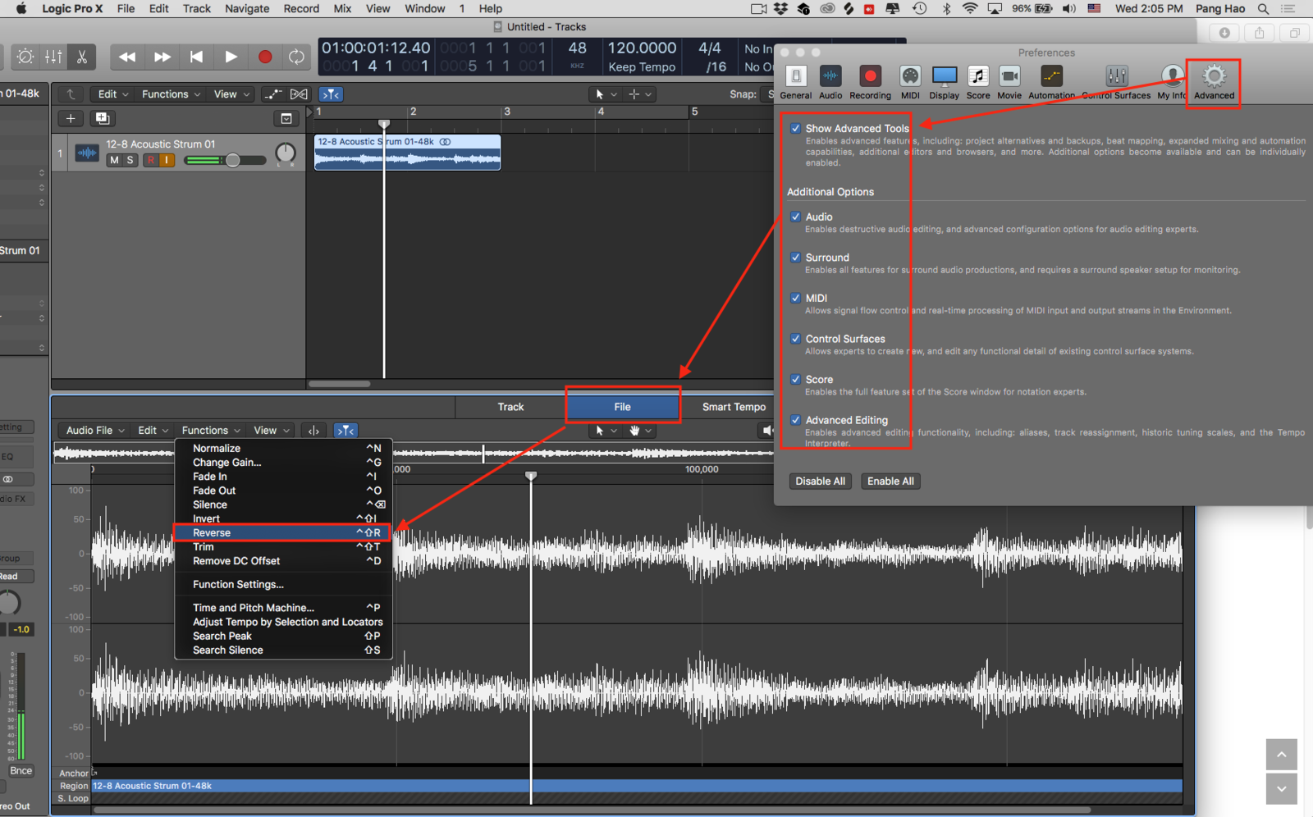The width and height of the screenshot is (1313, 817).
Task: Toggle the Advanced Editing checkbox
Action: (795, 420)
